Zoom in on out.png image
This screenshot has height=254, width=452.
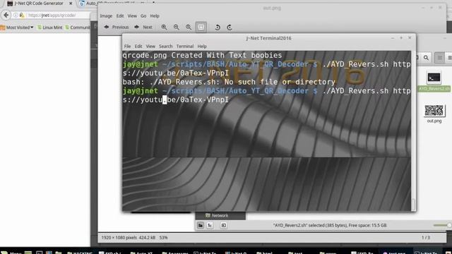[164, 27]
